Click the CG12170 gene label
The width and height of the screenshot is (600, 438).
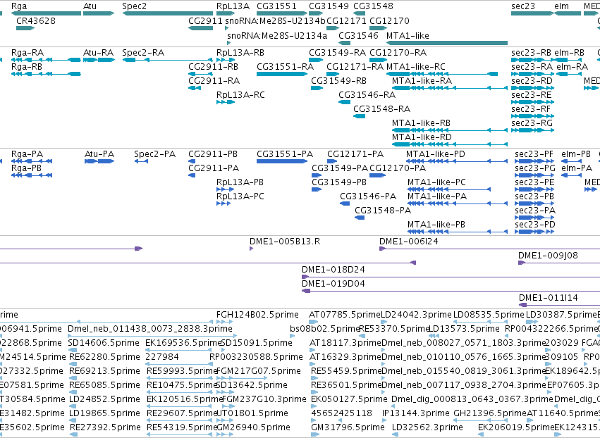click(x=389, y=20)
